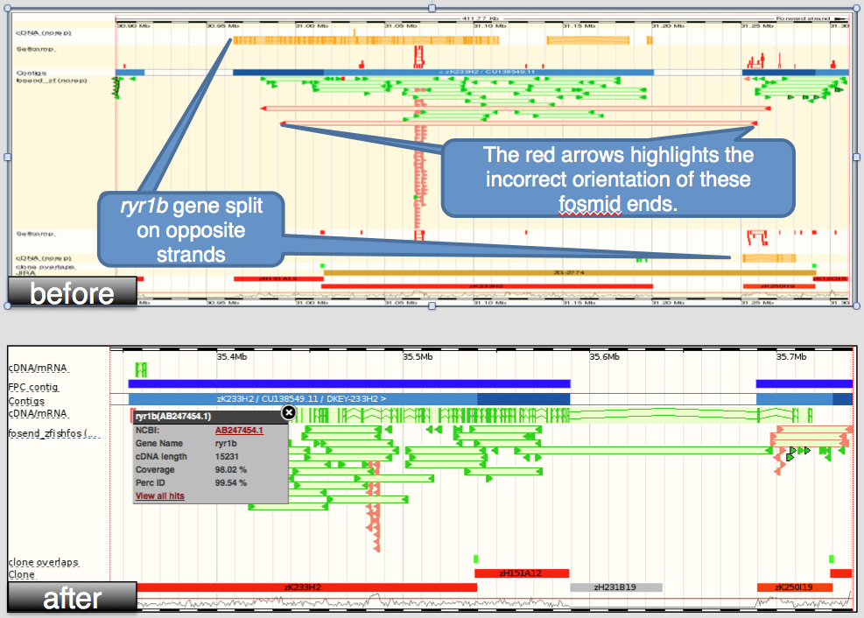The height and width of the screenshot is (618, 864).
Task: Click the 'Contigs' track label in the after panel
Action: click(26, 400)
